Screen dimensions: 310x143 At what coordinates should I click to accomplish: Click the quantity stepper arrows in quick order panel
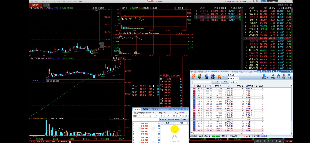[x=151, y=116]
